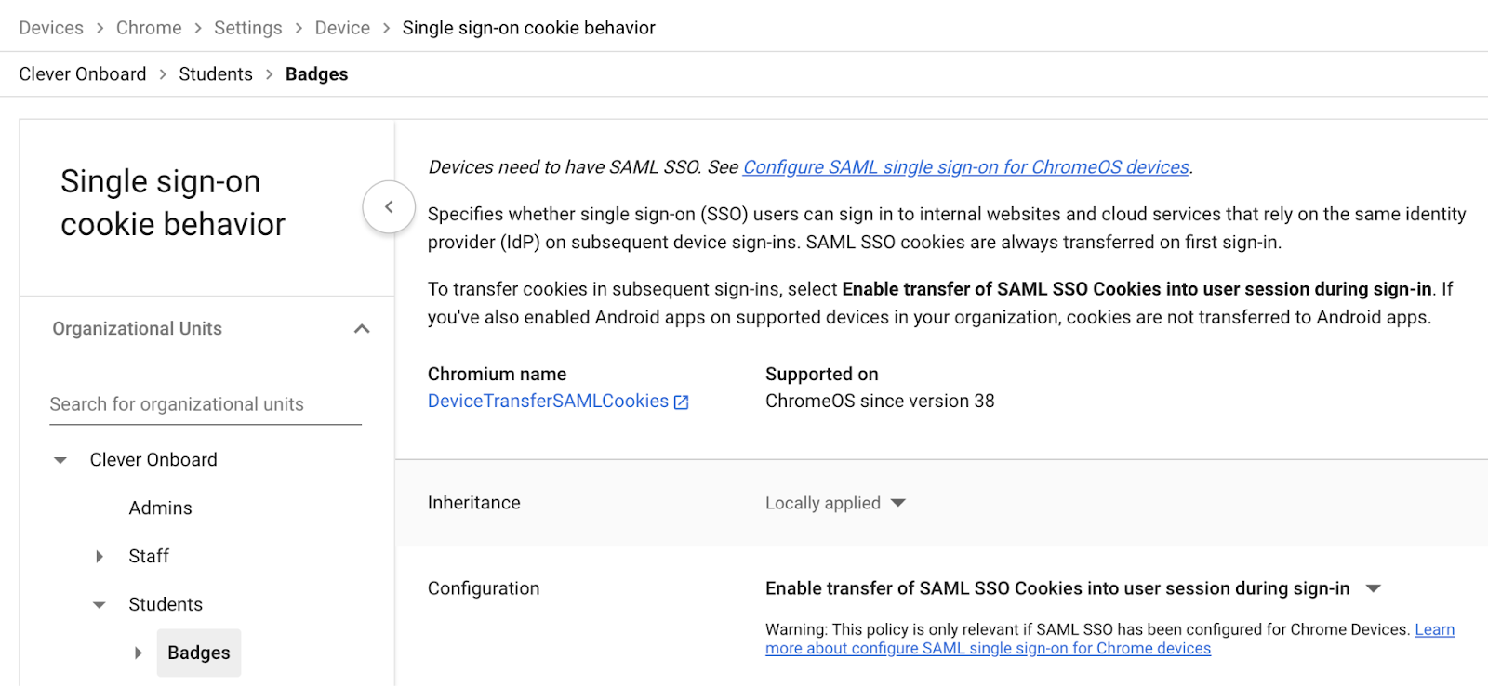1488x686 pixels.
Task: Collapse the Clever Onboard tree node
Action: [60, 459]
